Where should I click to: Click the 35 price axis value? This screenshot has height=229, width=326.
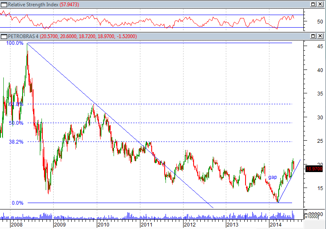pos(320,94)
